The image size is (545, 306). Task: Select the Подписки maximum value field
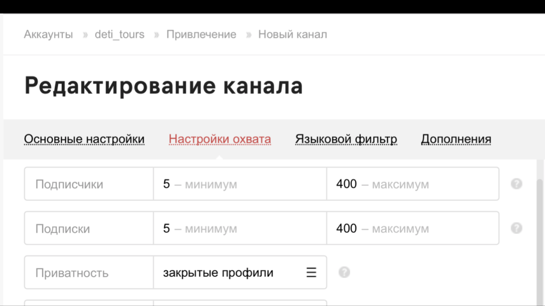[x=412, y=229]
